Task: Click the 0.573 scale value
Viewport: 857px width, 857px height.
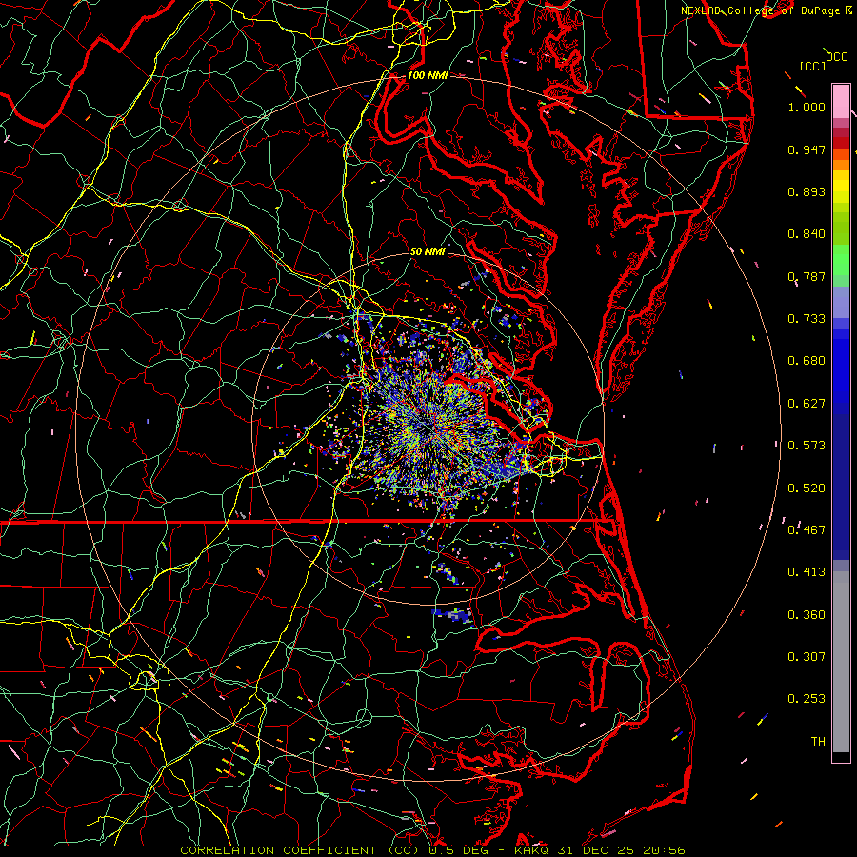Action: click(x=807, y=446)
